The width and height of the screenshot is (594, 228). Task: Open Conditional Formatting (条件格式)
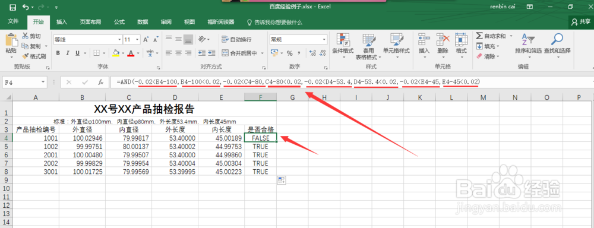pos(343,46)
